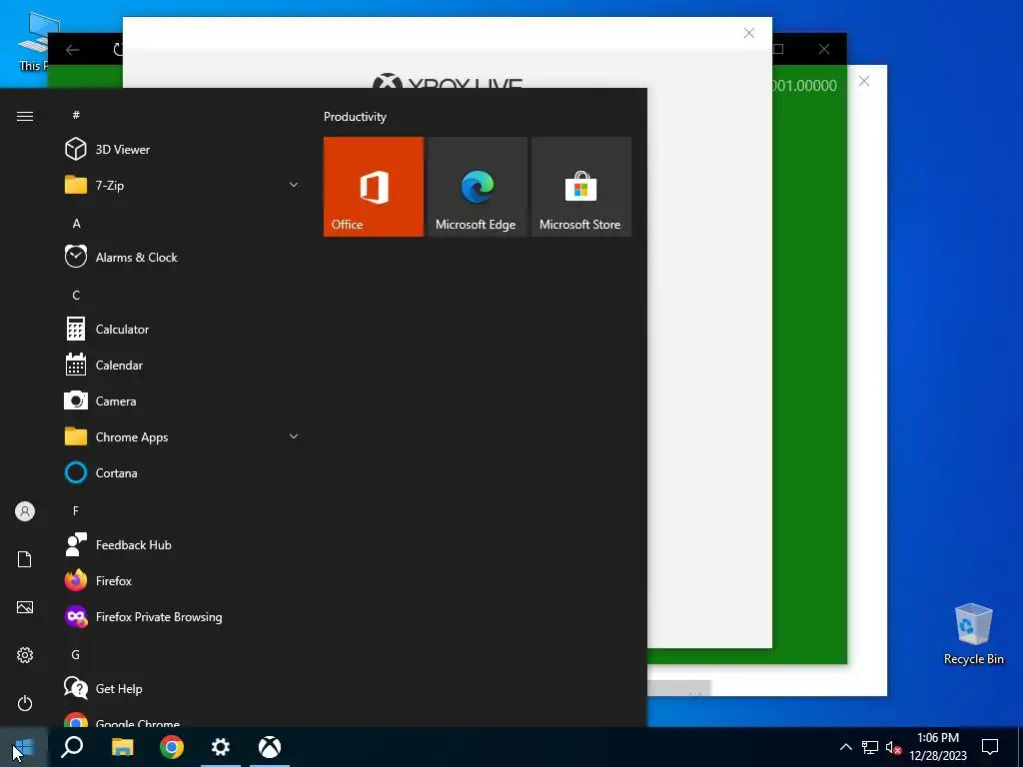Select the 'G' letter group header
The image size is (1023, 767).
pyautogui.click(x=76, y=654)
